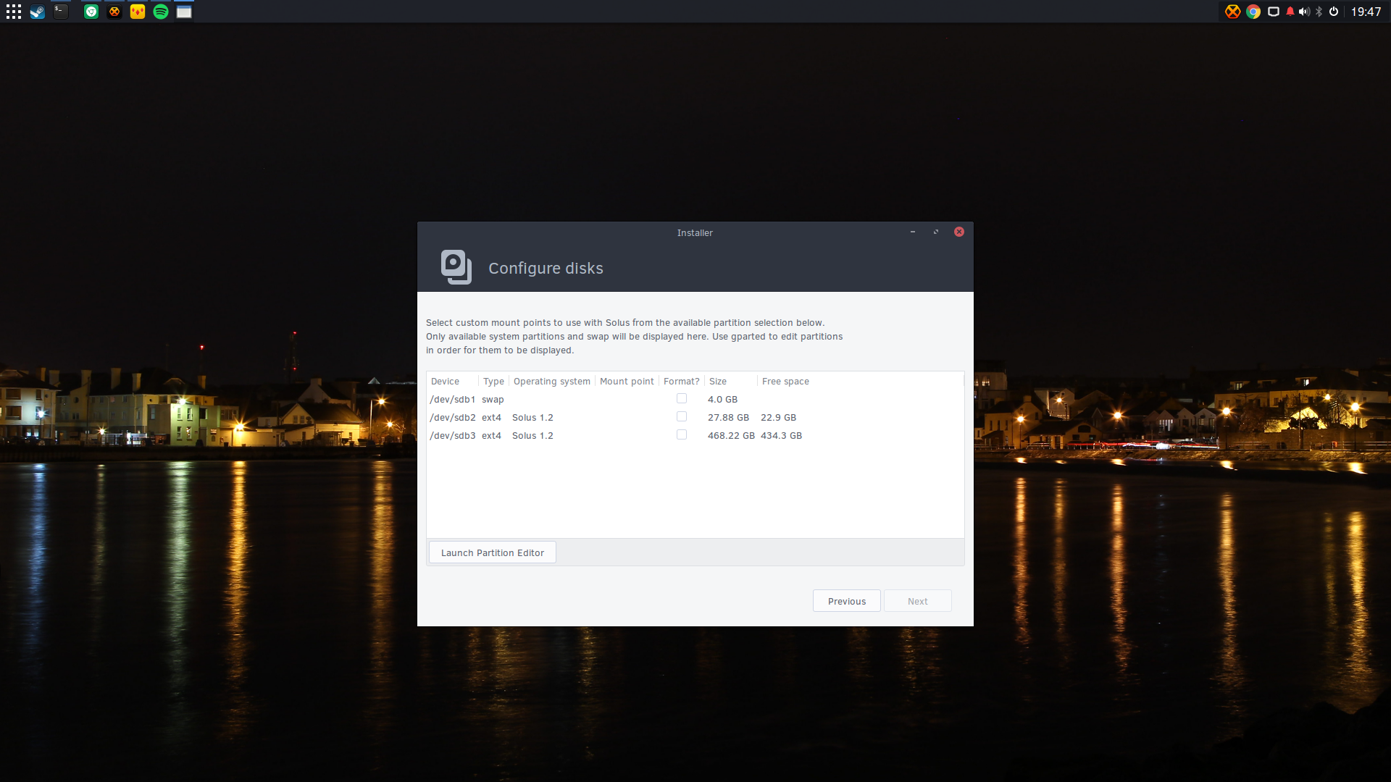This screenshot has height=782, width=1391.
Task: Open the terminal from the panel
Action: click(61, 12)
